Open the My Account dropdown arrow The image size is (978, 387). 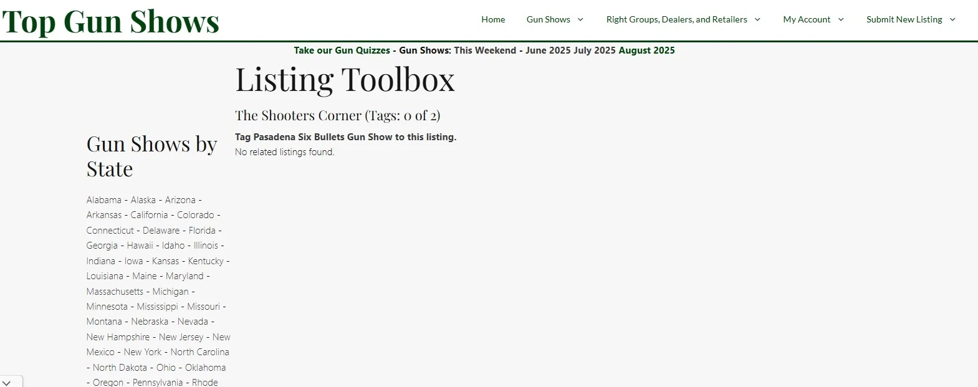click(x=841, y=19)
